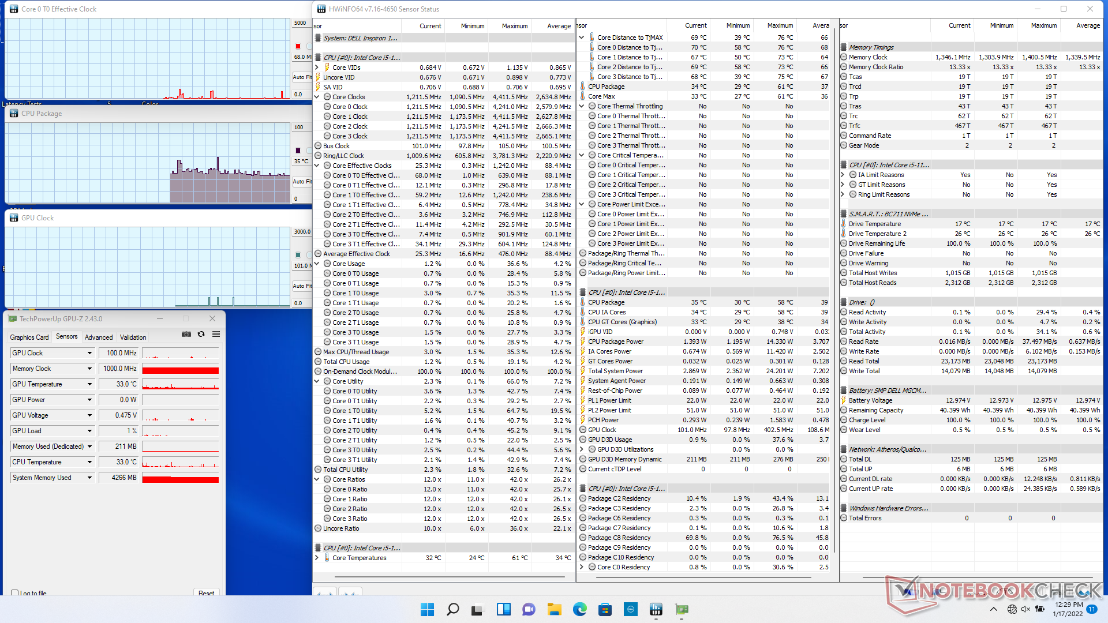Collapse the Core Clocks tree group
The width and height of the screenshot is (1108, 623).
coord(317,97)
